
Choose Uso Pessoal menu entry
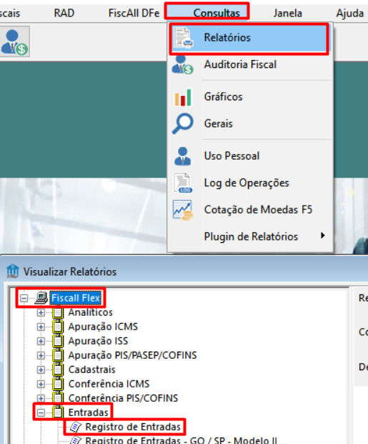232,156
